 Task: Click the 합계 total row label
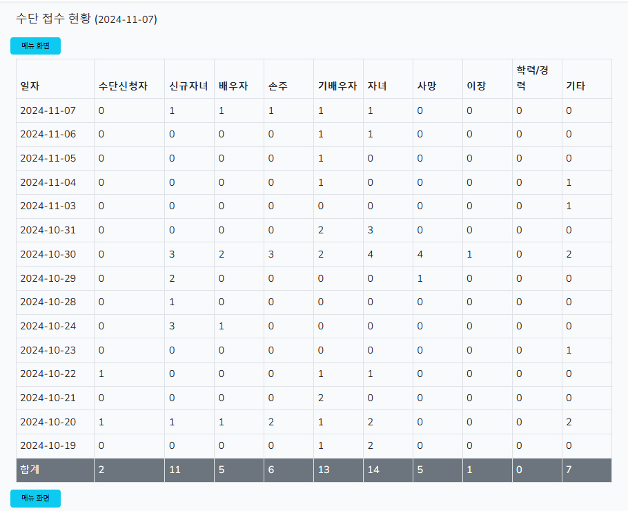coord(30,470)
